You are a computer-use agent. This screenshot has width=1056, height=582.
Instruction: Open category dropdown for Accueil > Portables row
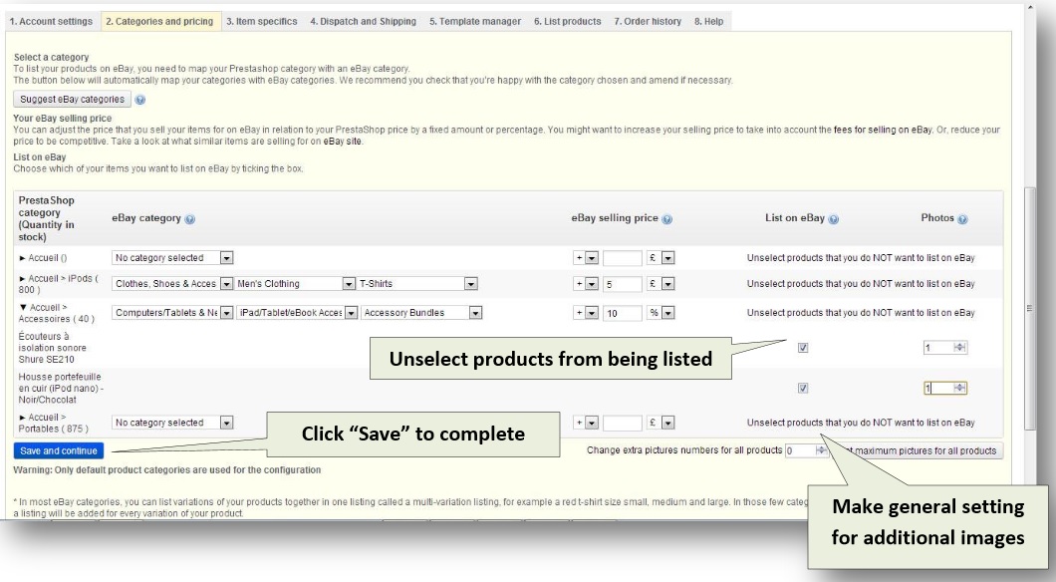tap(172, 423)
